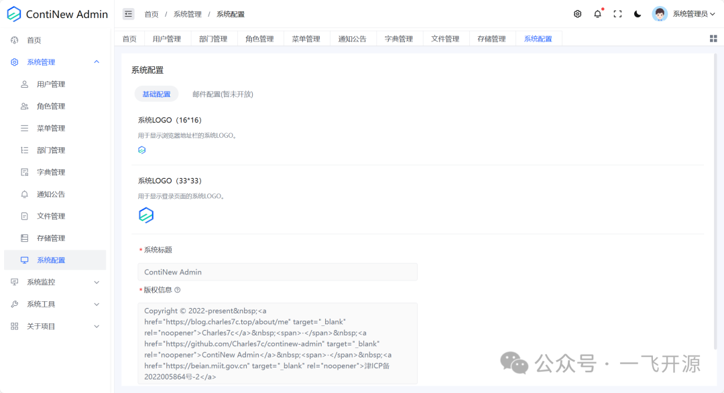Open the settings gear icon in header
The image size is (724, 393).
[x=577, y=13]
